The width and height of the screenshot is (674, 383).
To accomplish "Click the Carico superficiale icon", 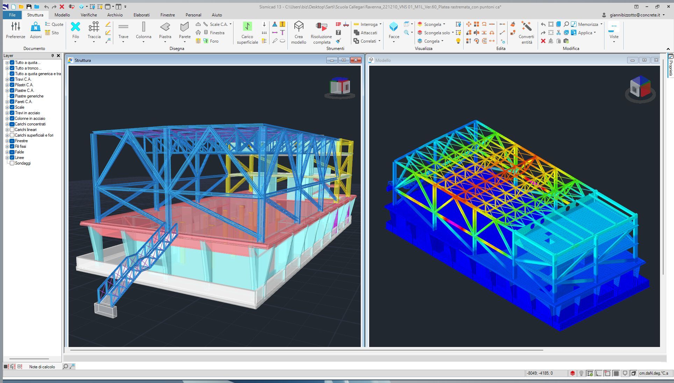I will (x=247, y=27).
